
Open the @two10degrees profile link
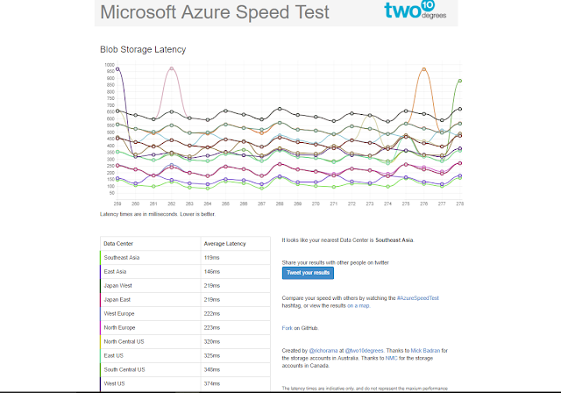pos(366,351)
